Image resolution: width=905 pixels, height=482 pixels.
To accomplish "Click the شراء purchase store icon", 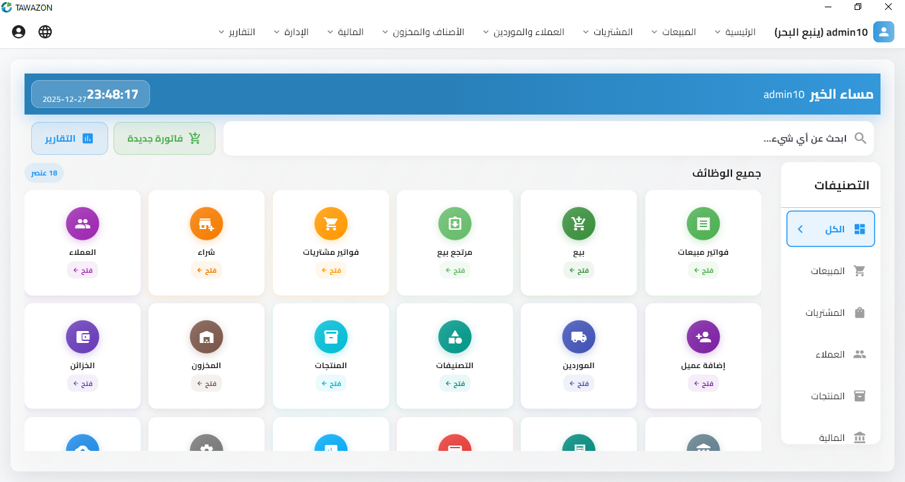I will pyautogui.click(x=206, y=223).
